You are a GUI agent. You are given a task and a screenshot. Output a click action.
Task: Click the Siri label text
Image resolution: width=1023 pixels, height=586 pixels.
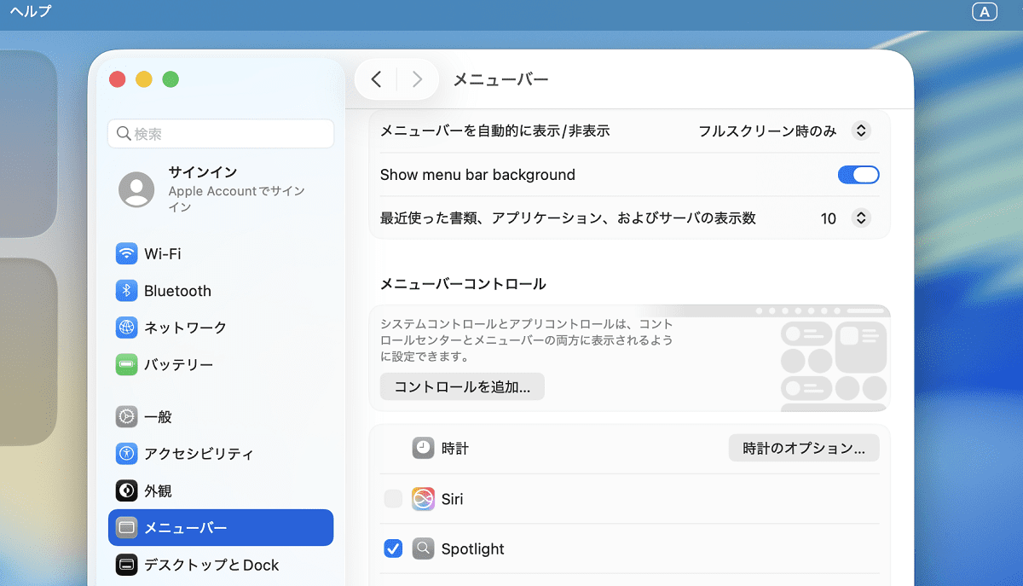[x=453, y=499]
